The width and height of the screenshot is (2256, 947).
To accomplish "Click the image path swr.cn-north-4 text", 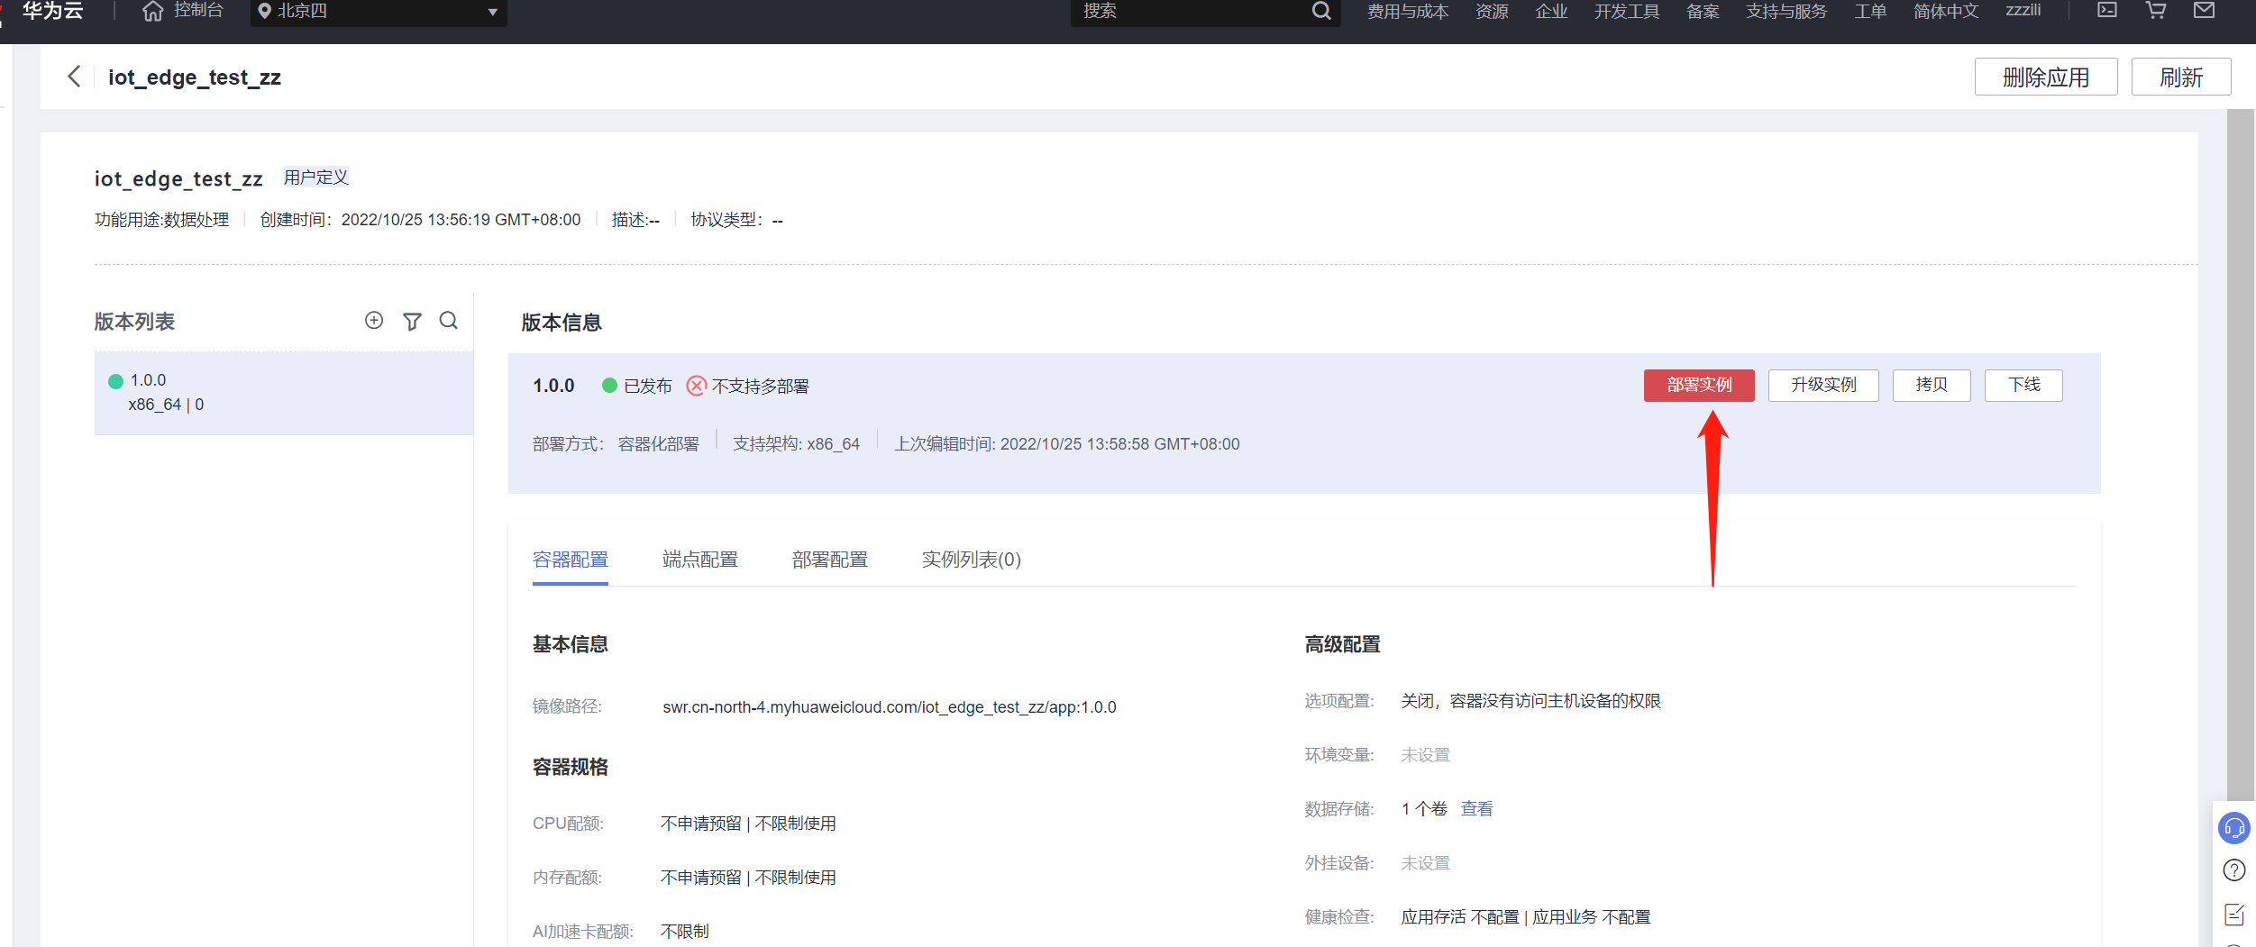I will point(890,707).
